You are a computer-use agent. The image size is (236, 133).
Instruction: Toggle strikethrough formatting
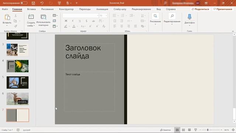click(93, 21)
